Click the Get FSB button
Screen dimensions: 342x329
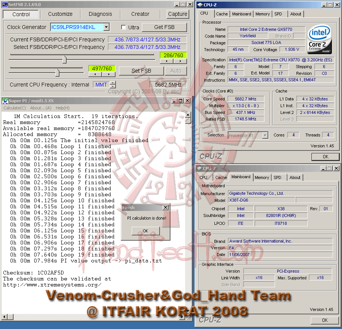click(164, 27)
